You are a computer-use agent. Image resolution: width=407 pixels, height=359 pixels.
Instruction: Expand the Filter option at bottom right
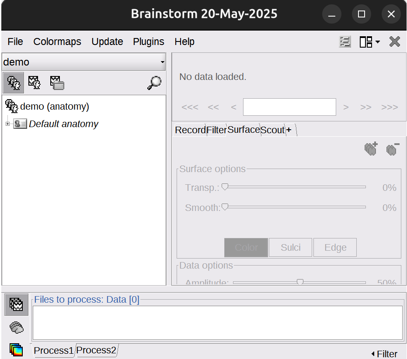(384, 354)
